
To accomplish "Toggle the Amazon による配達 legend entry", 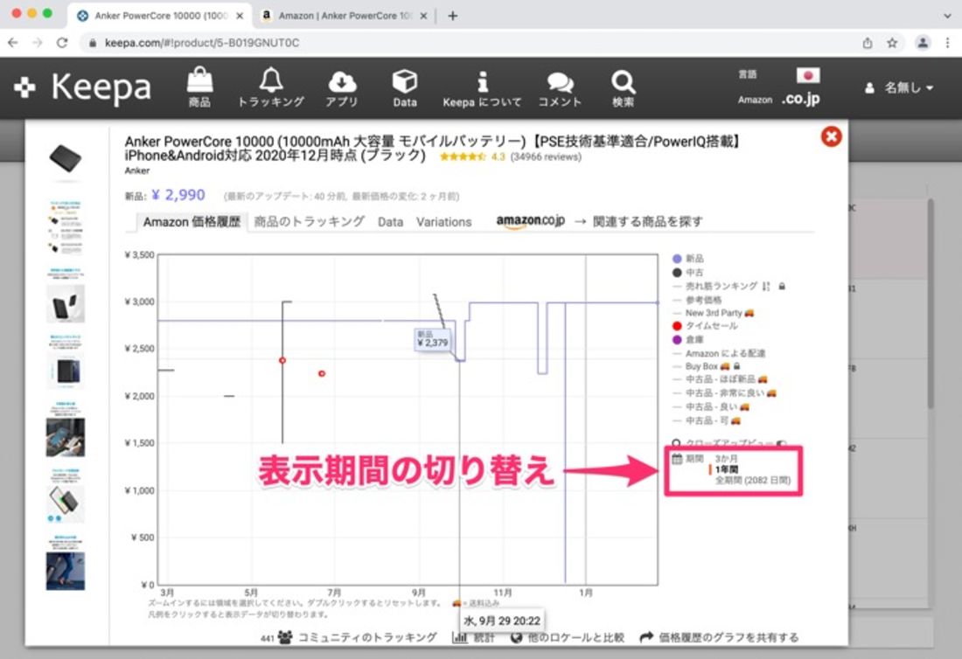I will pos(718,353).
